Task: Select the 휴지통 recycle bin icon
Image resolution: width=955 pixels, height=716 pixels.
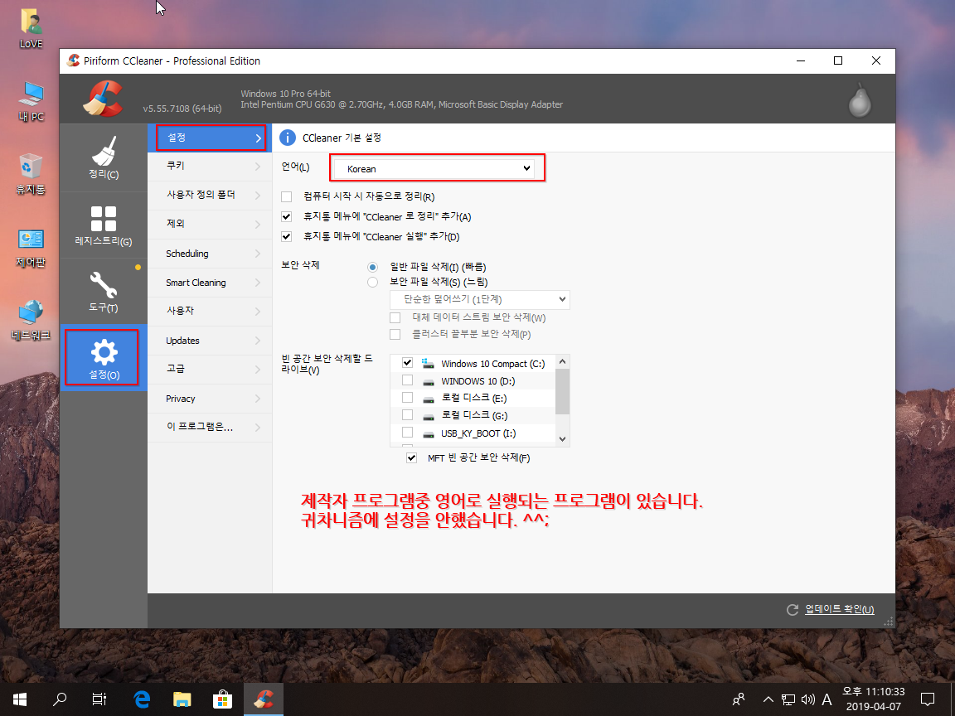Action: coord(31,174)
